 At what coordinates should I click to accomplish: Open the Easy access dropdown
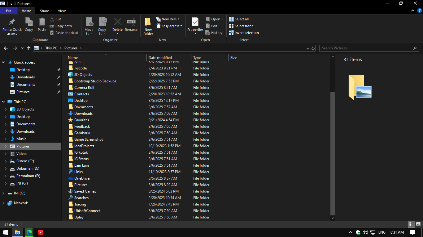pos(169,26)
